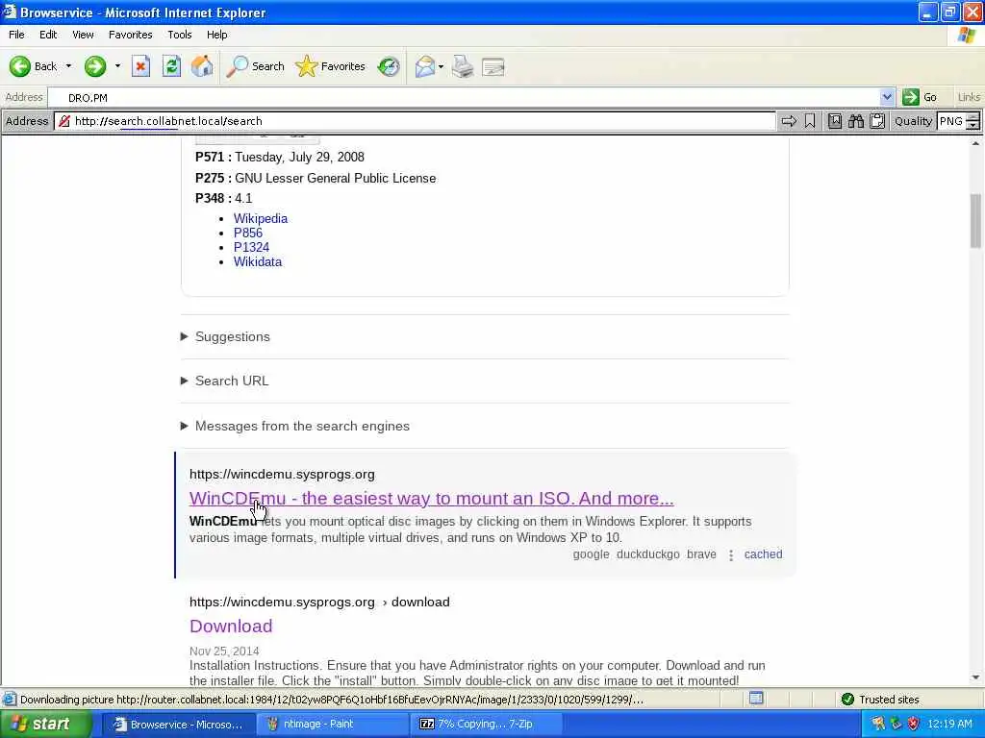Open WinCDEmu easiest way to mount result
985x738 pixels.
(431, 499)
